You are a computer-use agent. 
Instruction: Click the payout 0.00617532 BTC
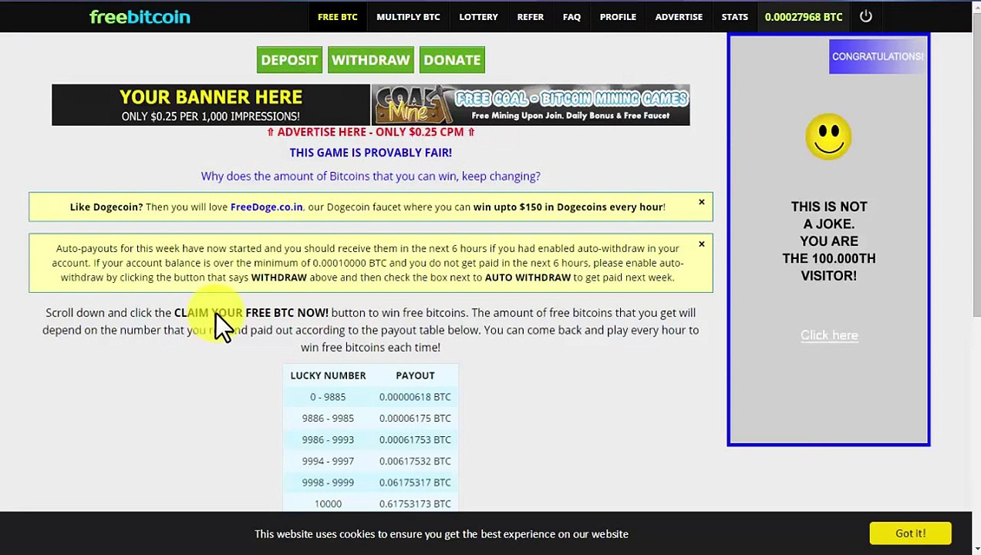tap(415, 461)
